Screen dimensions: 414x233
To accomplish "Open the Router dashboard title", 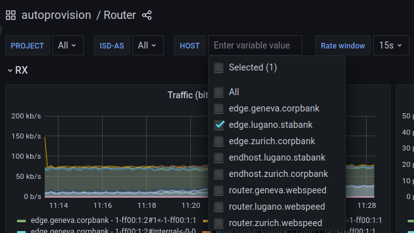I will pos(120,15).
